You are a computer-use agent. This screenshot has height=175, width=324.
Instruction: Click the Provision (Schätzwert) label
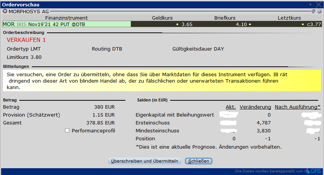pos(31,115)
